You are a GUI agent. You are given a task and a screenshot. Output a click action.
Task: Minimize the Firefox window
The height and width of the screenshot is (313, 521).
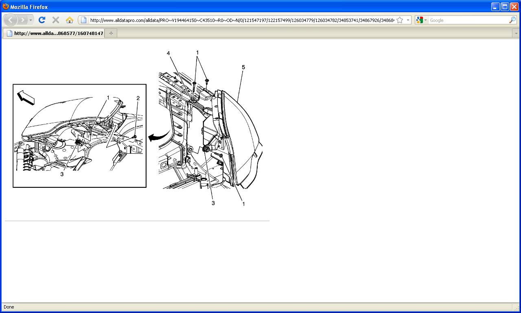coord(495,7)
